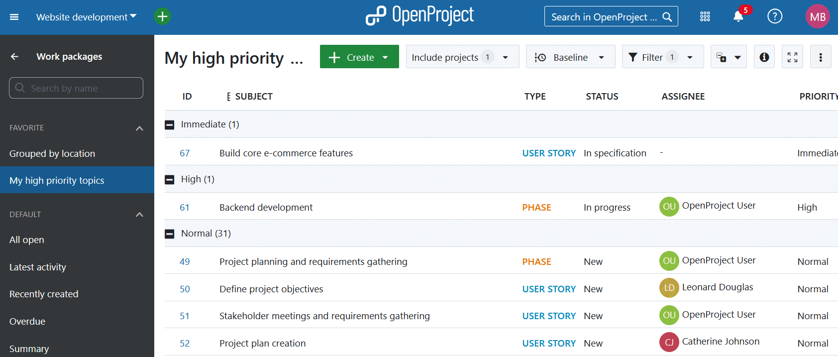The width and height of the screenshot is (838, 357).
Task: Open the Latest activity view
Action: pyautogui.click(x=38, y=267)
